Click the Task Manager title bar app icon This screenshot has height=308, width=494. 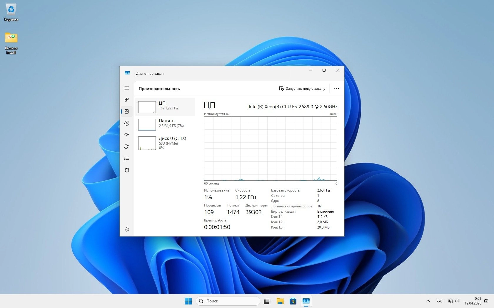pos(127,73)
